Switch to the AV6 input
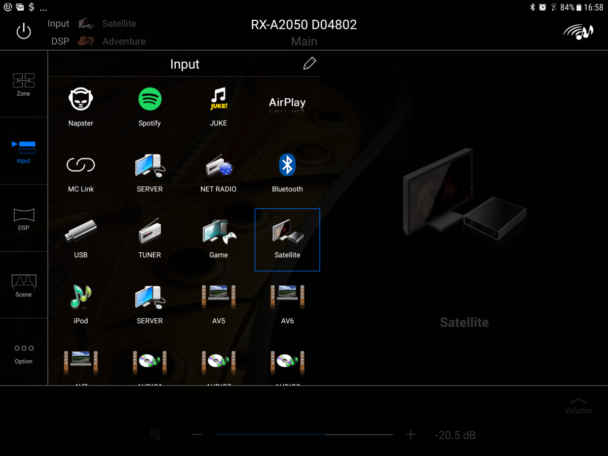Viewport: 608px width, 456px height. coord(287,305)
